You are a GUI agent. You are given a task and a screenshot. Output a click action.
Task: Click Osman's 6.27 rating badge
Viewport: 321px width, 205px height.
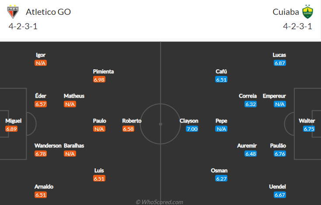221,178
